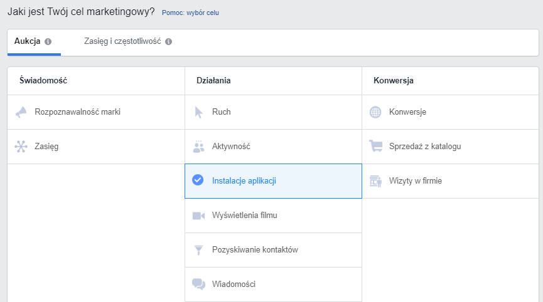Click the people icon for Aktywność
The height and width of the screenshot is (302, 543).
pos(198,147)
